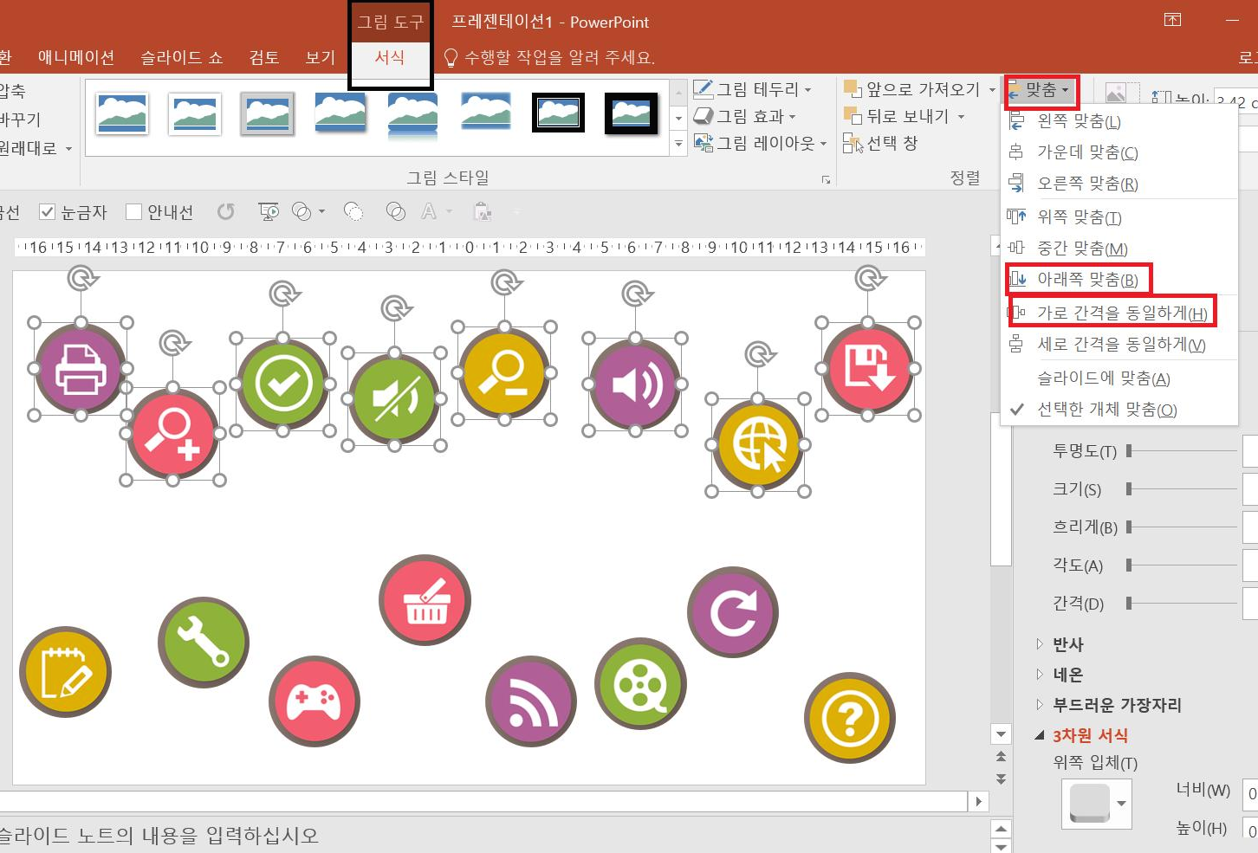Click the text 'A' icon in quick toolbar
Screen dimensions: 1258x853
(x=429, y=211)
